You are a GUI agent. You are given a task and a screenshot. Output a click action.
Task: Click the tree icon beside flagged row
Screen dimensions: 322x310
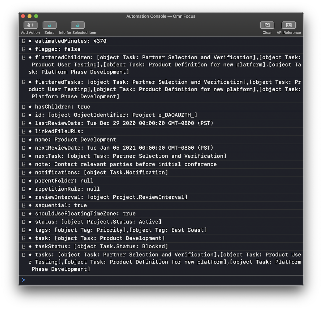[x=24, y=49]
